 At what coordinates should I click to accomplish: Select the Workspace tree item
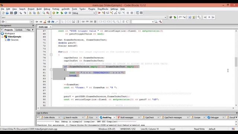9,33
